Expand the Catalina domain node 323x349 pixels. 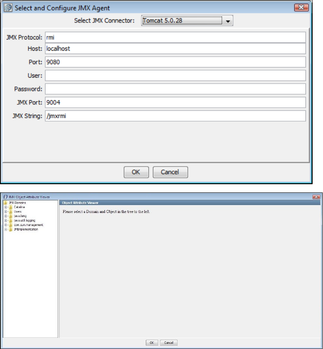point(6,207)
